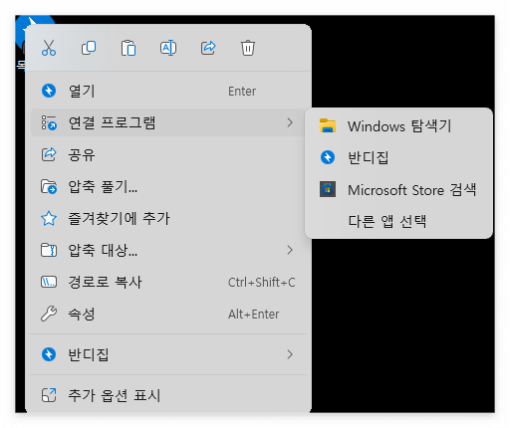Open the 반디집 entry in main menu
Viewport: 510px width, 428px height.
(168, 354)
